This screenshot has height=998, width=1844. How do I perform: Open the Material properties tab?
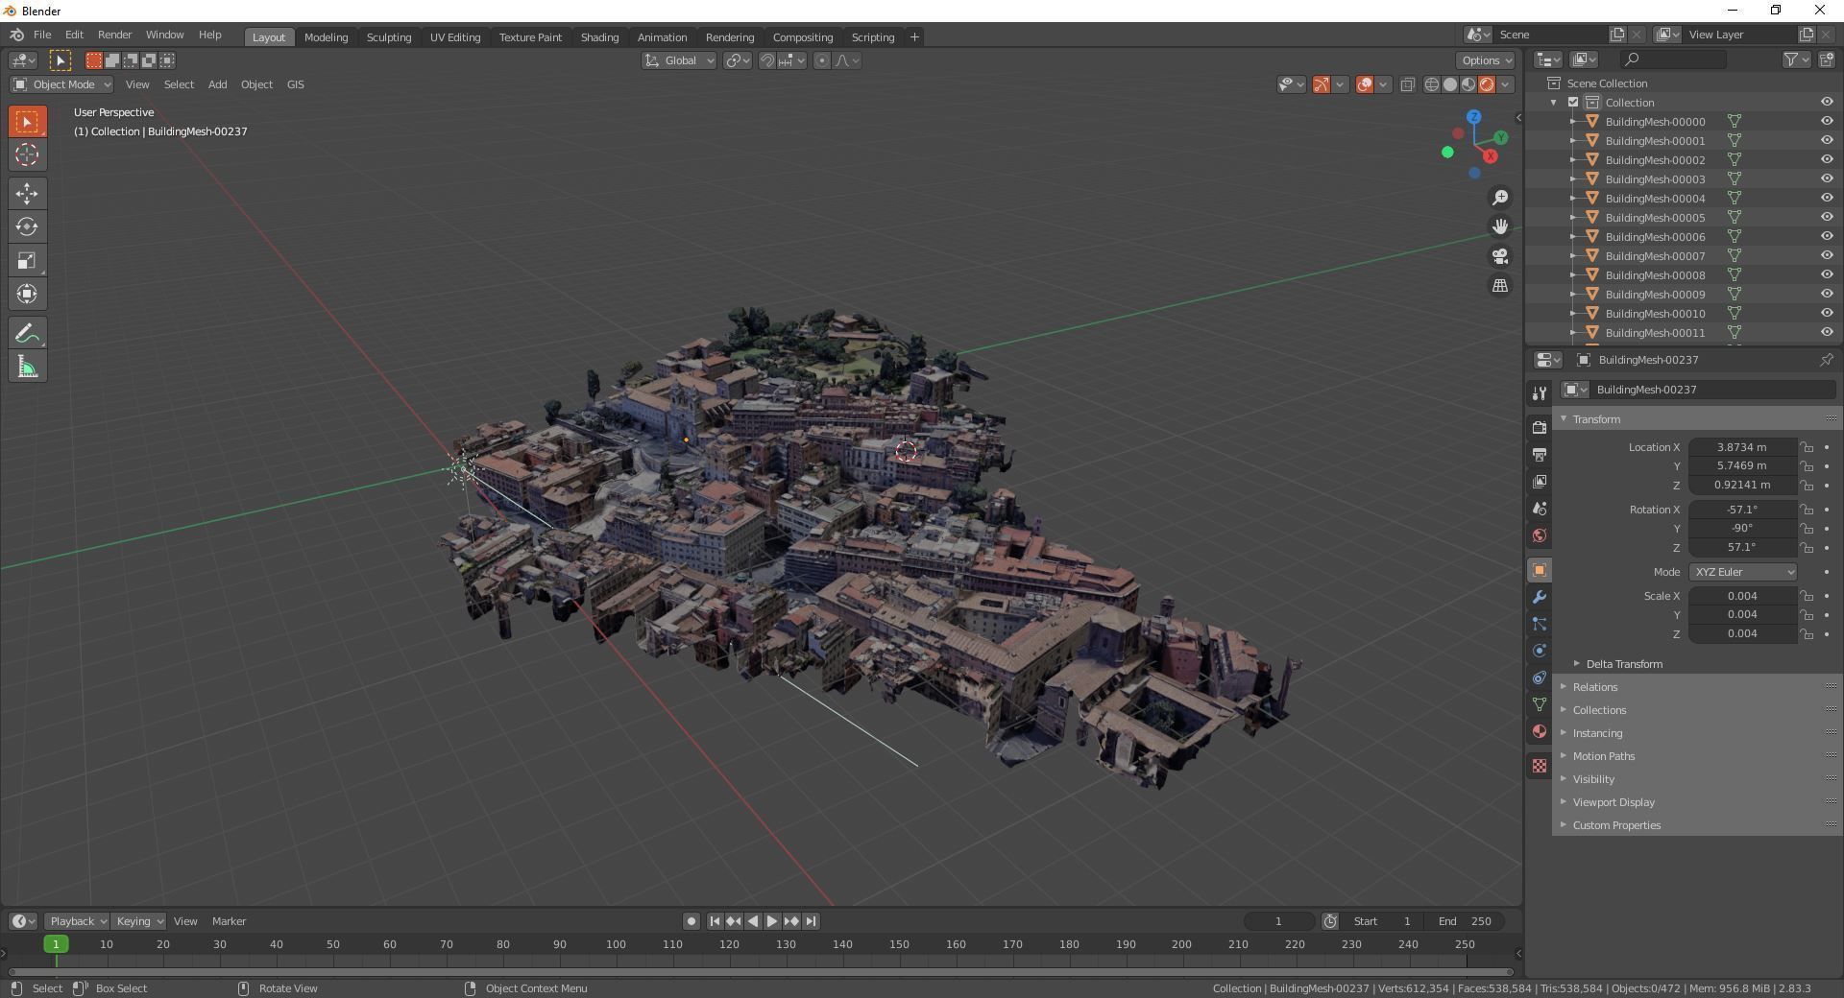click(x=1540, y=731)
